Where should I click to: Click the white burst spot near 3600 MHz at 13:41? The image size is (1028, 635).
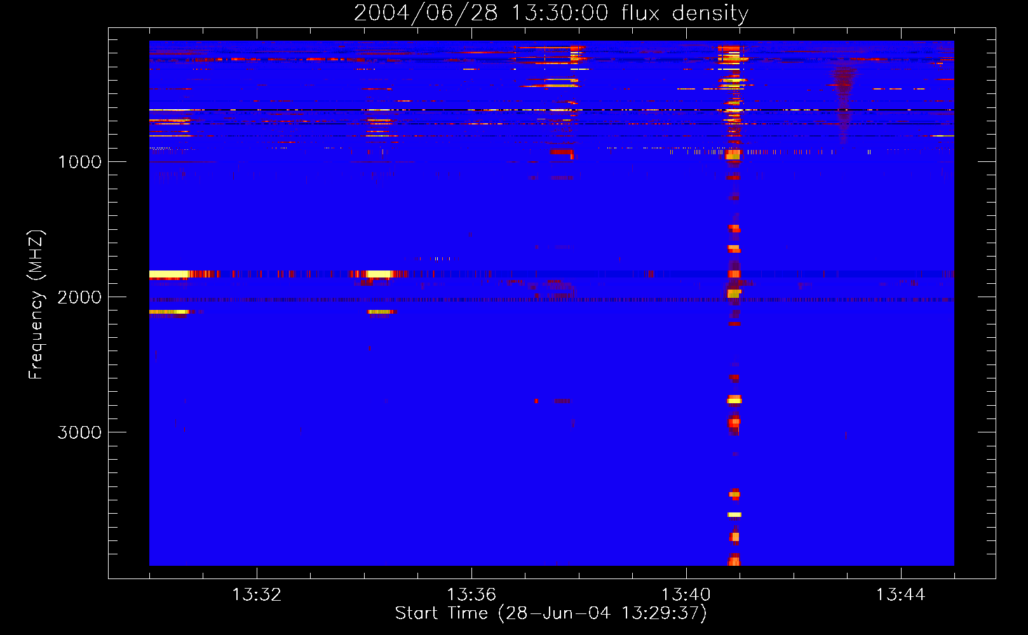click(734, 514)
